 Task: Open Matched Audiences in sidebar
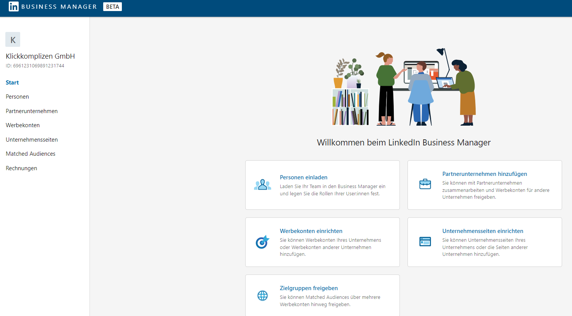click(30, 154)
